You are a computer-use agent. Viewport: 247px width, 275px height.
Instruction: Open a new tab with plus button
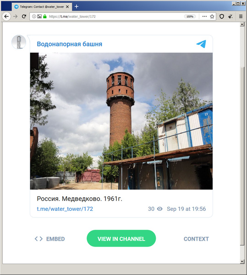(77, 6)
